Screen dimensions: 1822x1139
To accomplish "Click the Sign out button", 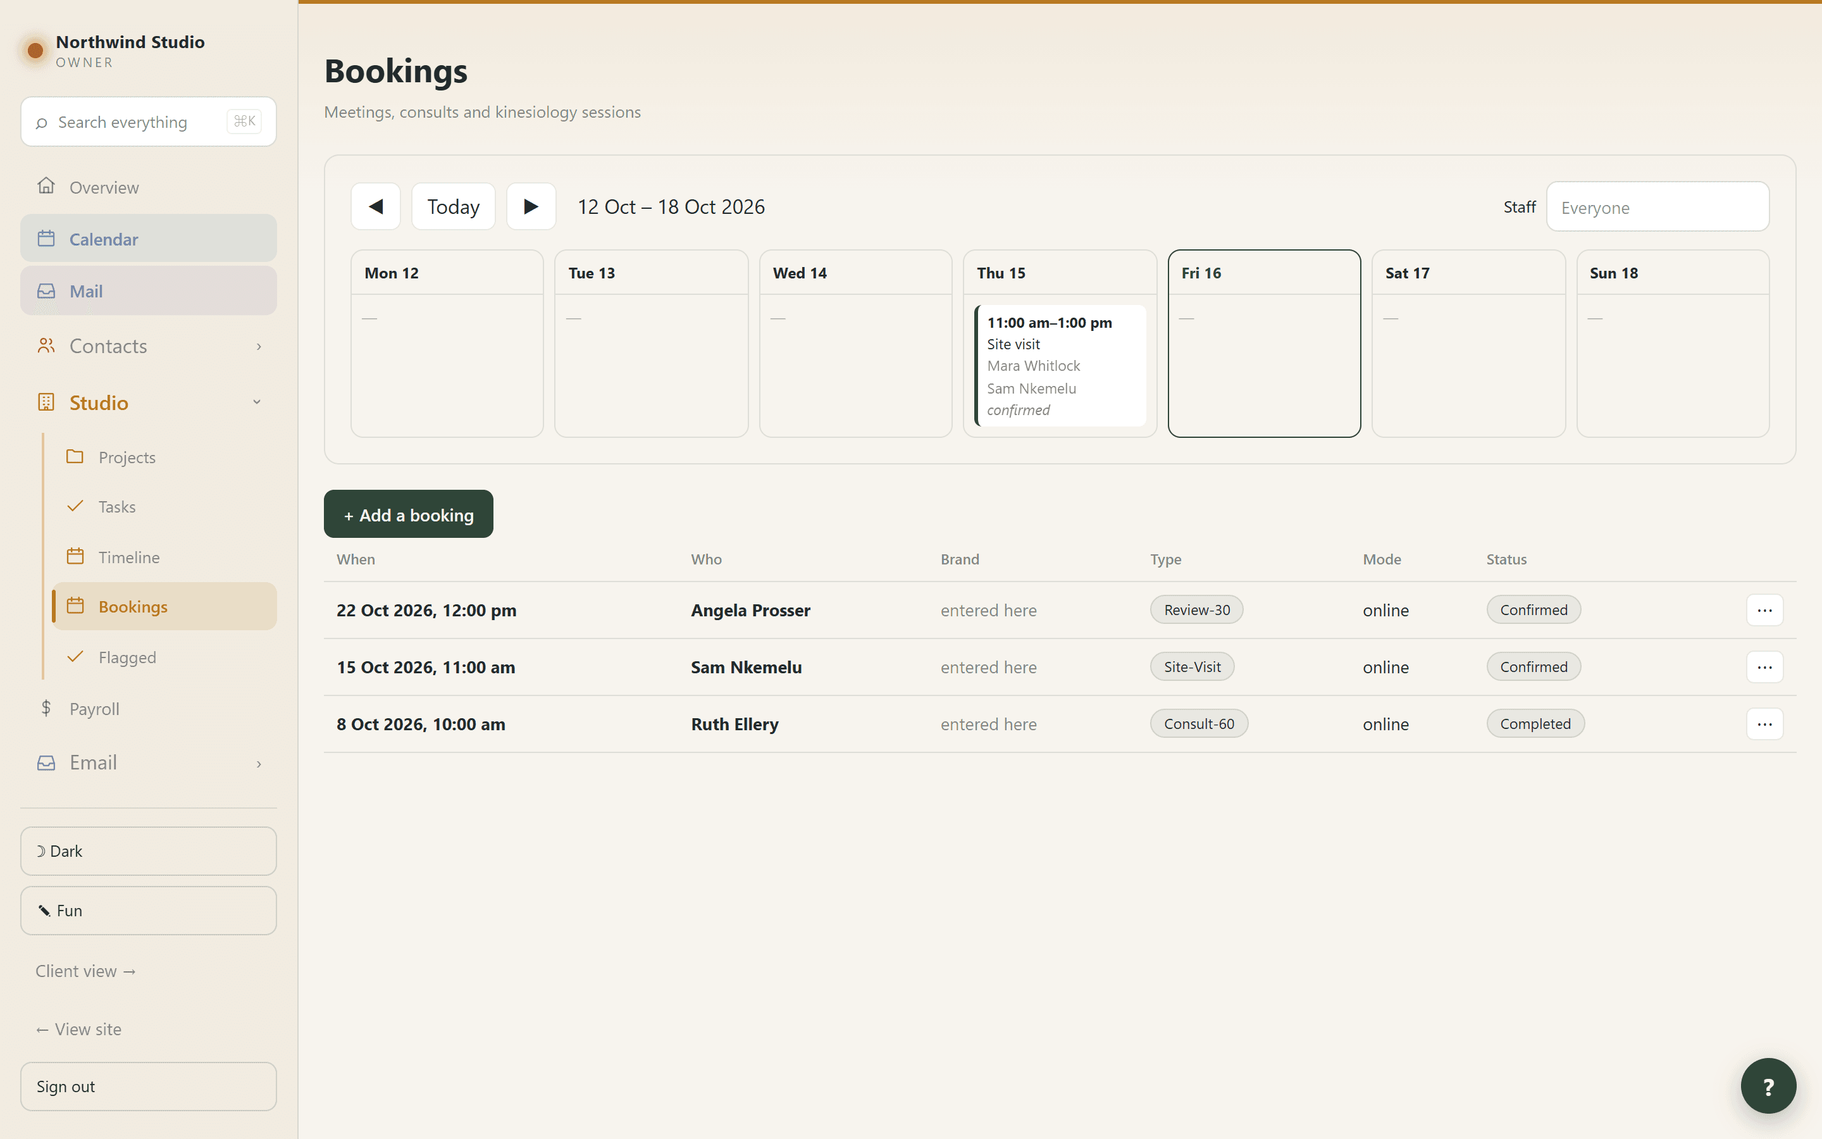I will coord(148,1086).
